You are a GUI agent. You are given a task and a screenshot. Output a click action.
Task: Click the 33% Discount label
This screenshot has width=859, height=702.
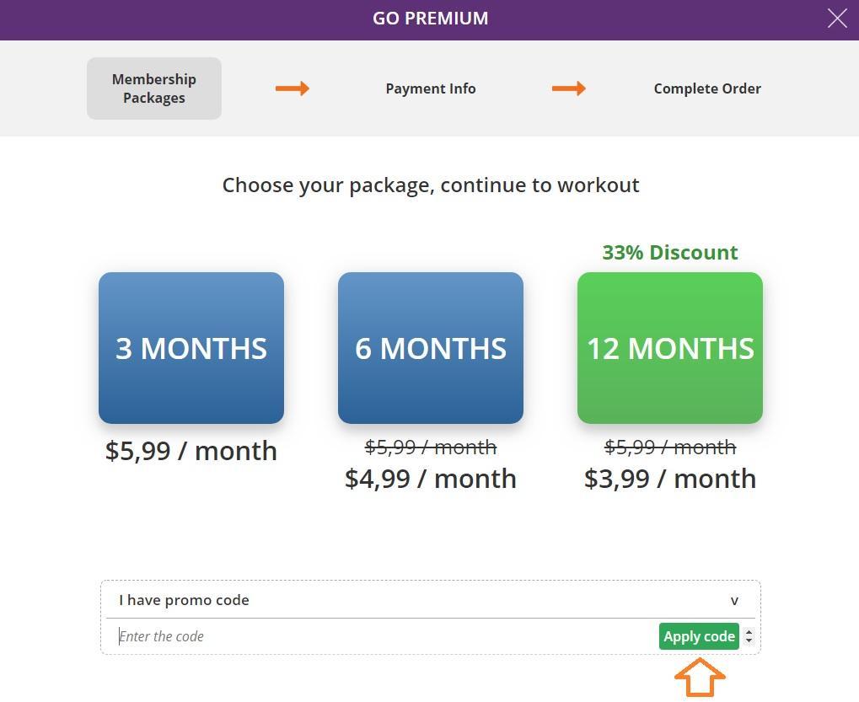pos(670,252)
